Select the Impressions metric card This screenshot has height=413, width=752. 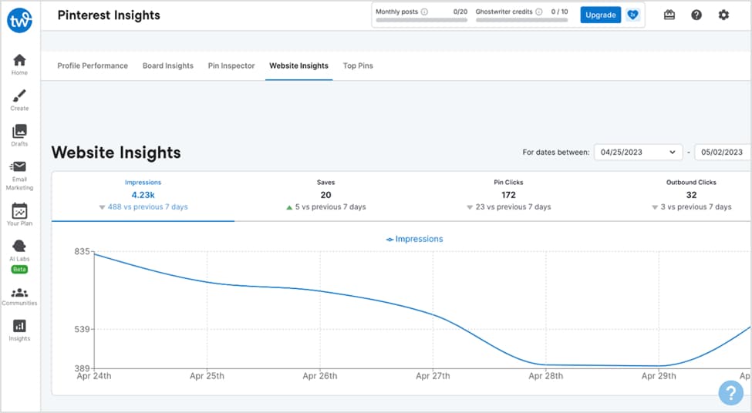pos(143,195)
